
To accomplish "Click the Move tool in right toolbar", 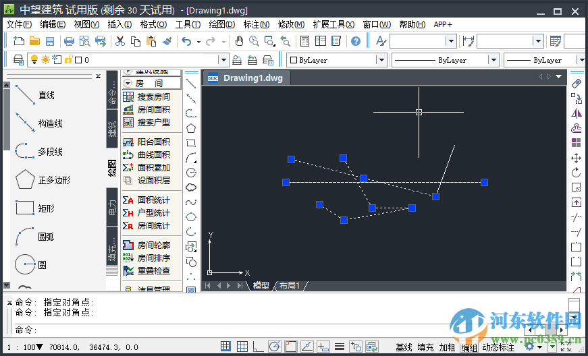I will coord(577,158).
